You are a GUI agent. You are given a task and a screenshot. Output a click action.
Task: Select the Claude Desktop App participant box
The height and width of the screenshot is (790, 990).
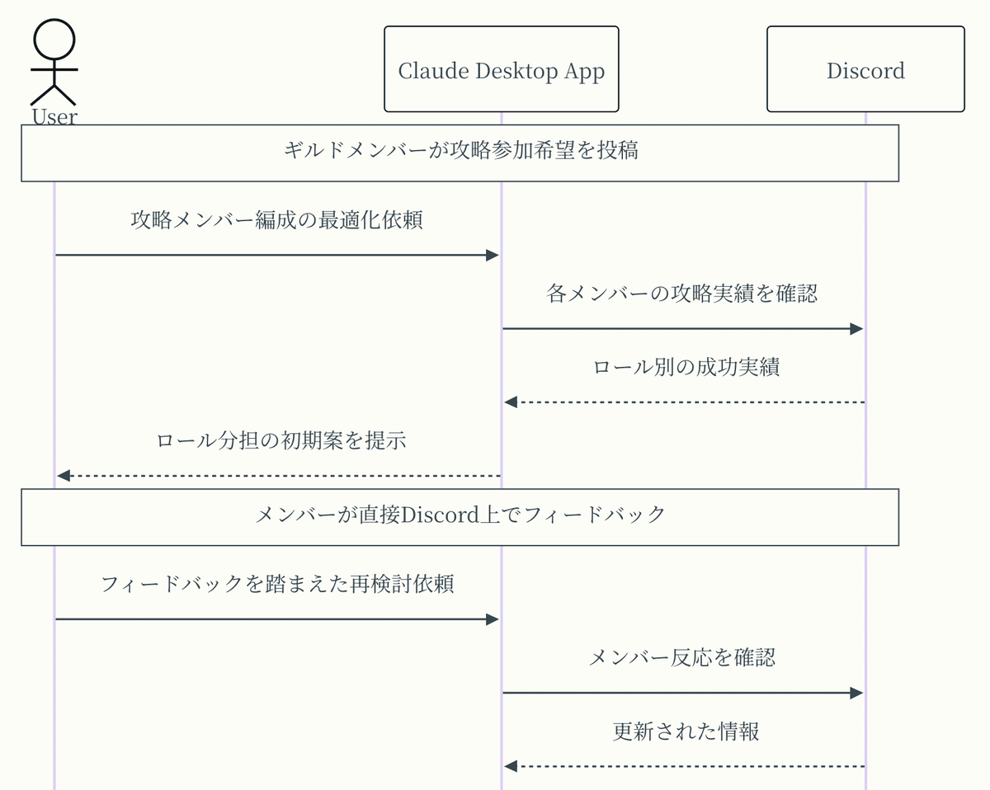click(502, 69)
